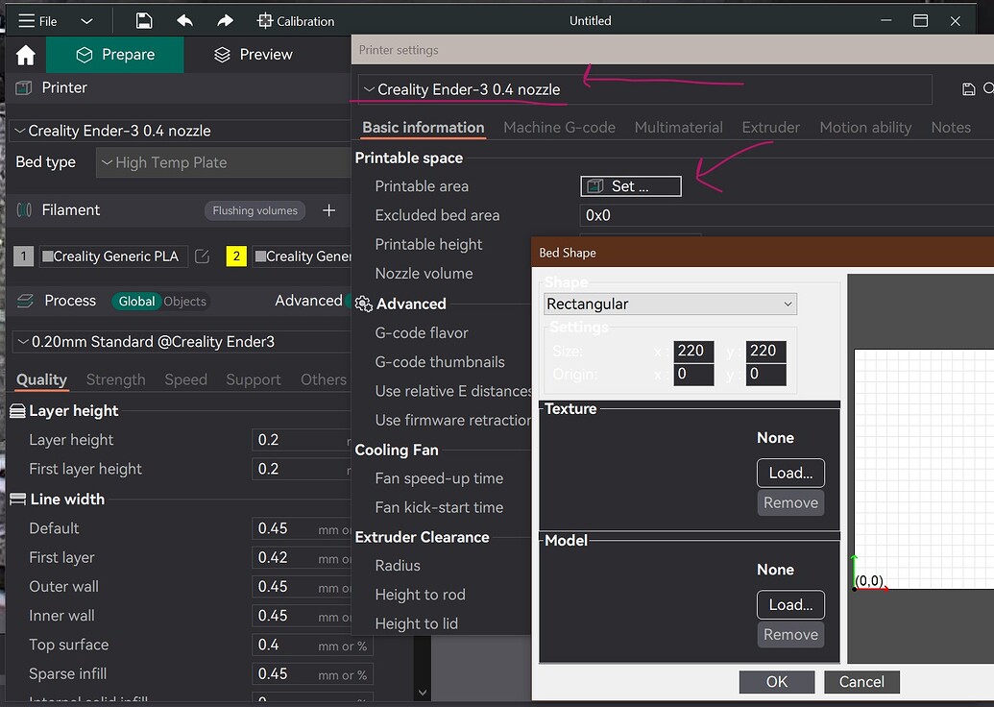Open the Rectangular bed shape dropdown
The width and height of the screenshot is (994, 707).
pos(670,305)
